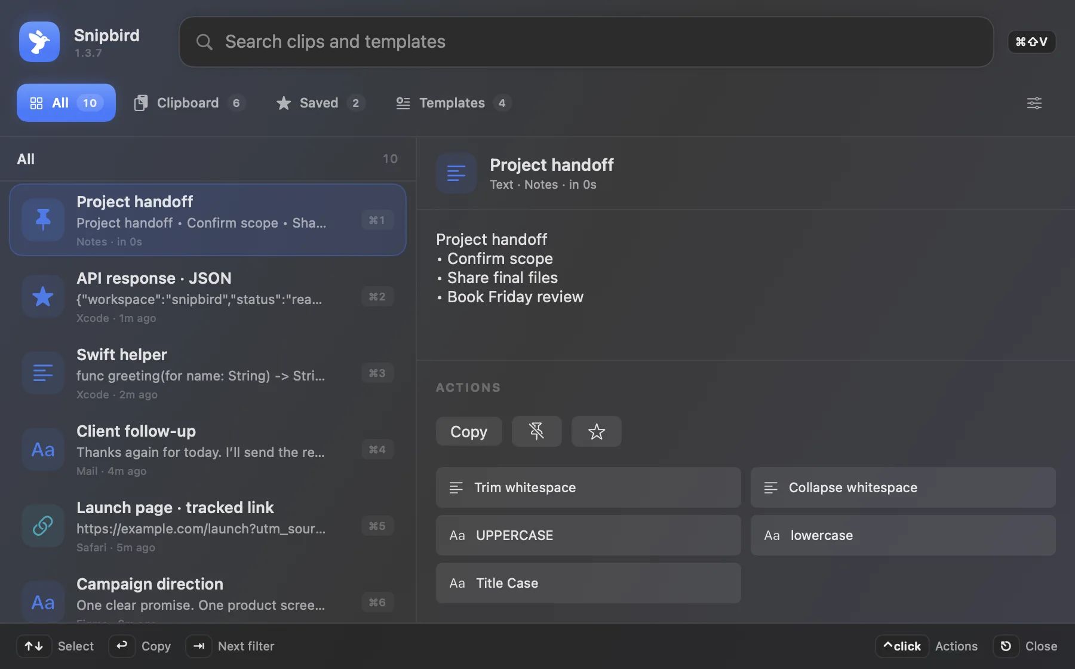Viewport: 1075px width, 669px height.
Task: Click the ⌘2 shortcut badge
Action: [377, 296]
